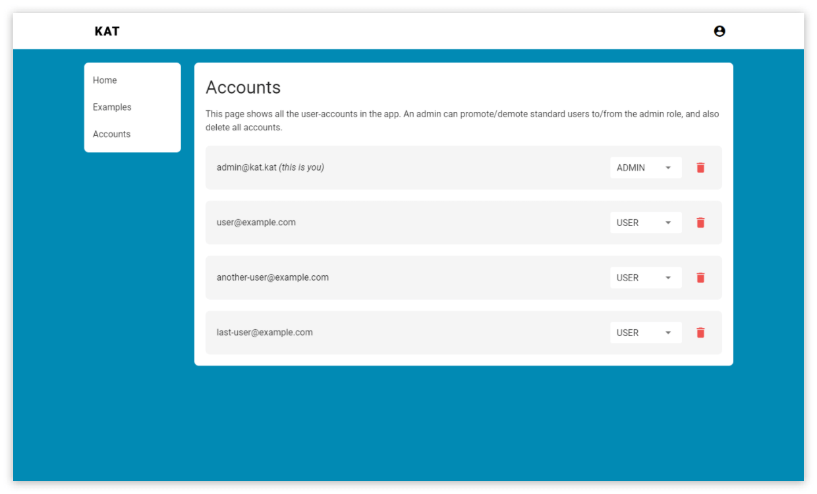Select Accounts in the sidebar menu
This screenshot has height=494, width=817.
point(111,134)
